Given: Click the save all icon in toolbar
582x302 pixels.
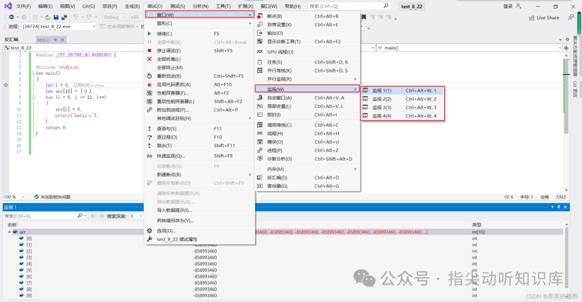Looking at the screenshot, I should tap(64, 17).
